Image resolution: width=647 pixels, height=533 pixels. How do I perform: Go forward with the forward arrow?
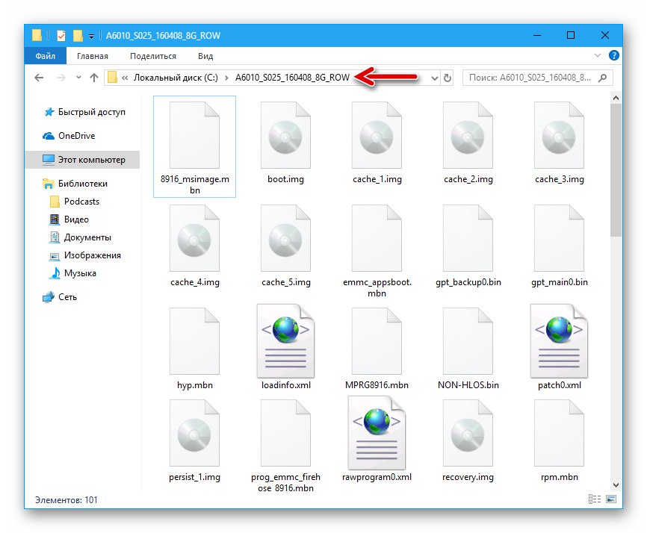click(x=61, y=78)
